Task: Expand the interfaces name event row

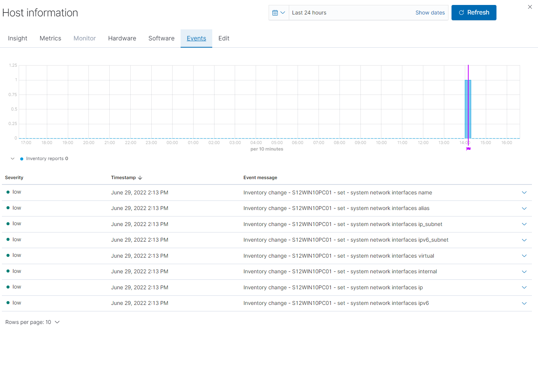Action: 524,192
